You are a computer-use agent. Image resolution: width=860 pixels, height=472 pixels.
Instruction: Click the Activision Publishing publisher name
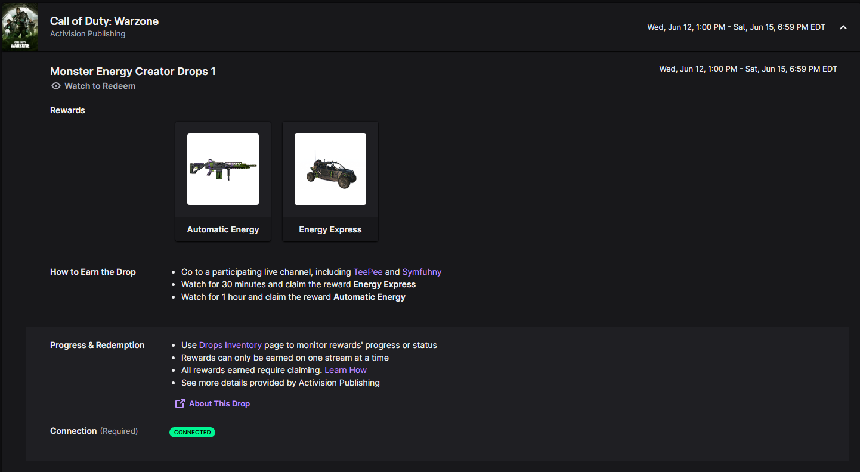pyautogui.click(x=87, y=33)
